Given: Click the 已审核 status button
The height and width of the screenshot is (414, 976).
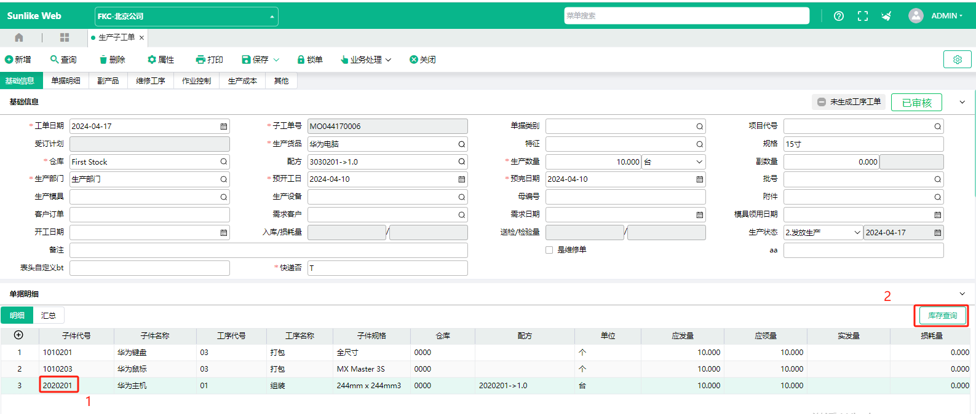Looking at the screenshot, I should coord(916,103).
